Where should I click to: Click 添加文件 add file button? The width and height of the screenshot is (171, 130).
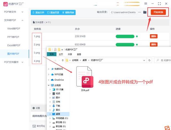[x=38, y=12]
